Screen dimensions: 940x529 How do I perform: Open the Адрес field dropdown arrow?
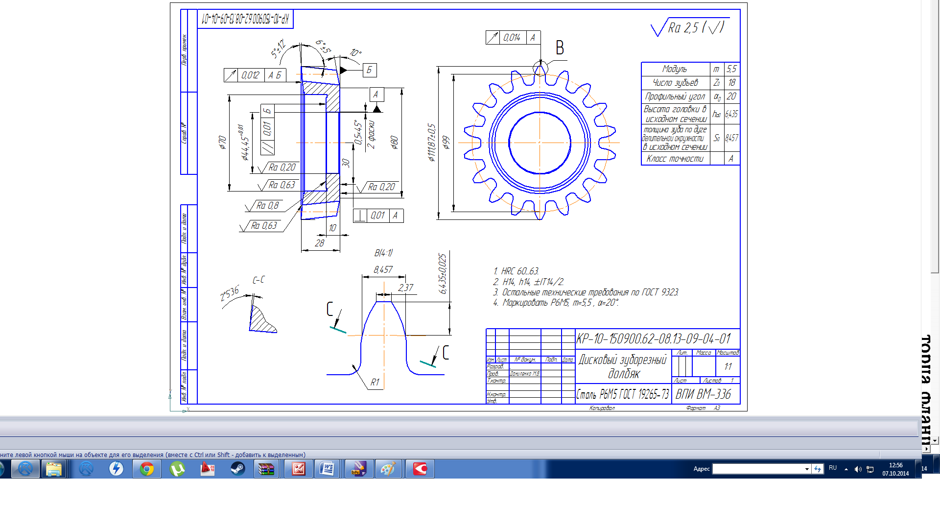[x=807, y=469]
